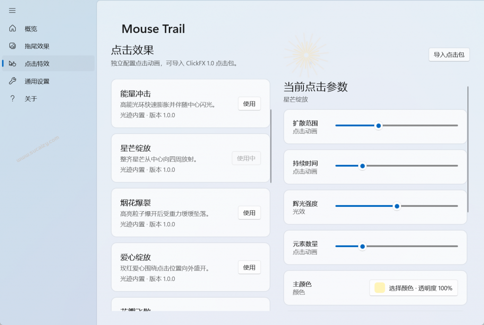This screenshot has width=484, height=325.
Task: Click the cursor click icon beside 点击特效
Action: (12, 63)
